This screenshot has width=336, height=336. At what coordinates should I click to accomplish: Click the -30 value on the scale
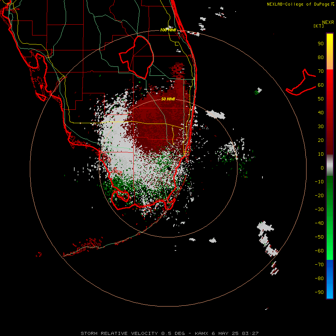coord(319,209)
